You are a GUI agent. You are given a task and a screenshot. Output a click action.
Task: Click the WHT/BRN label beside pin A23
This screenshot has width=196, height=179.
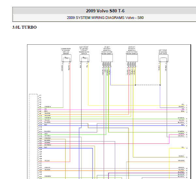click(48, 145)
